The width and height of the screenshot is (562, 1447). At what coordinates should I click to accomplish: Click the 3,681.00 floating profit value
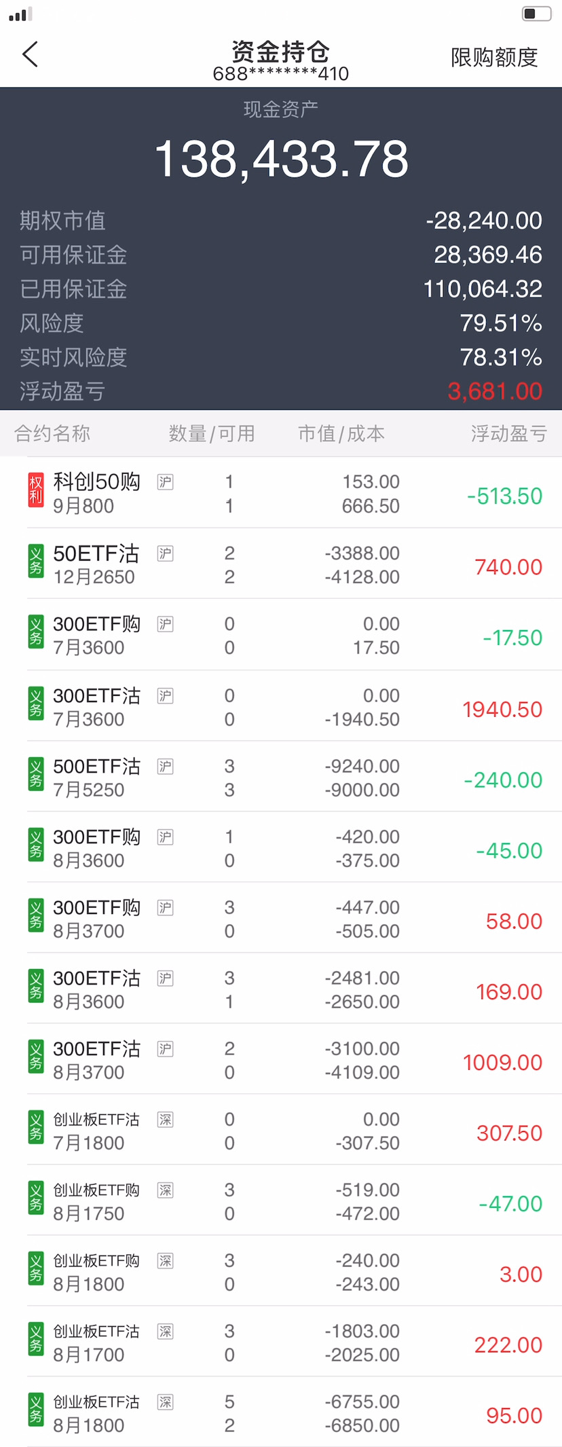[x=495, y=391]
